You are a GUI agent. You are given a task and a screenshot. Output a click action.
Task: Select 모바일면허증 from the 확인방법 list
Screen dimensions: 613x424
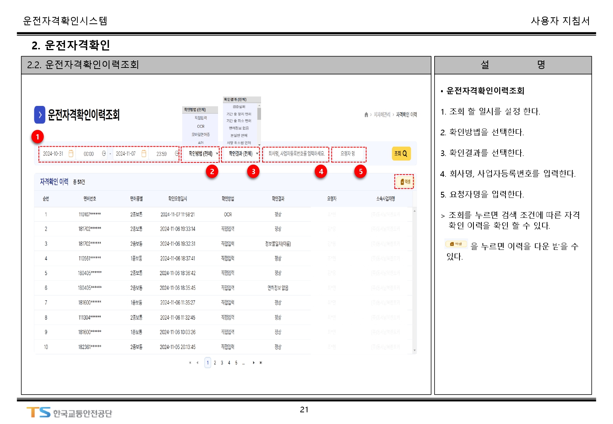click(201, 135)
